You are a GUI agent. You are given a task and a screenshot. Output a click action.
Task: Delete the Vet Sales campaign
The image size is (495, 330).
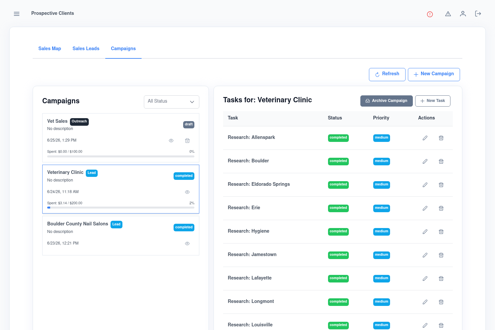[x=187, y=141]
